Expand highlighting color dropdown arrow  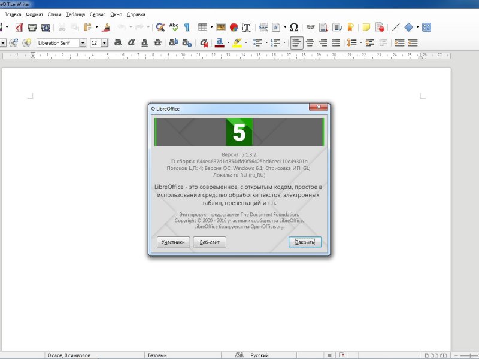(x=246, y=43)
